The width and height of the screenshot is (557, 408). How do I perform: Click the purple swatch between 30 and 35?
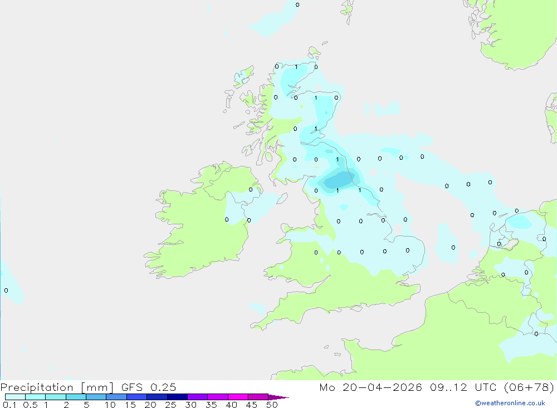tap(197, 397)
